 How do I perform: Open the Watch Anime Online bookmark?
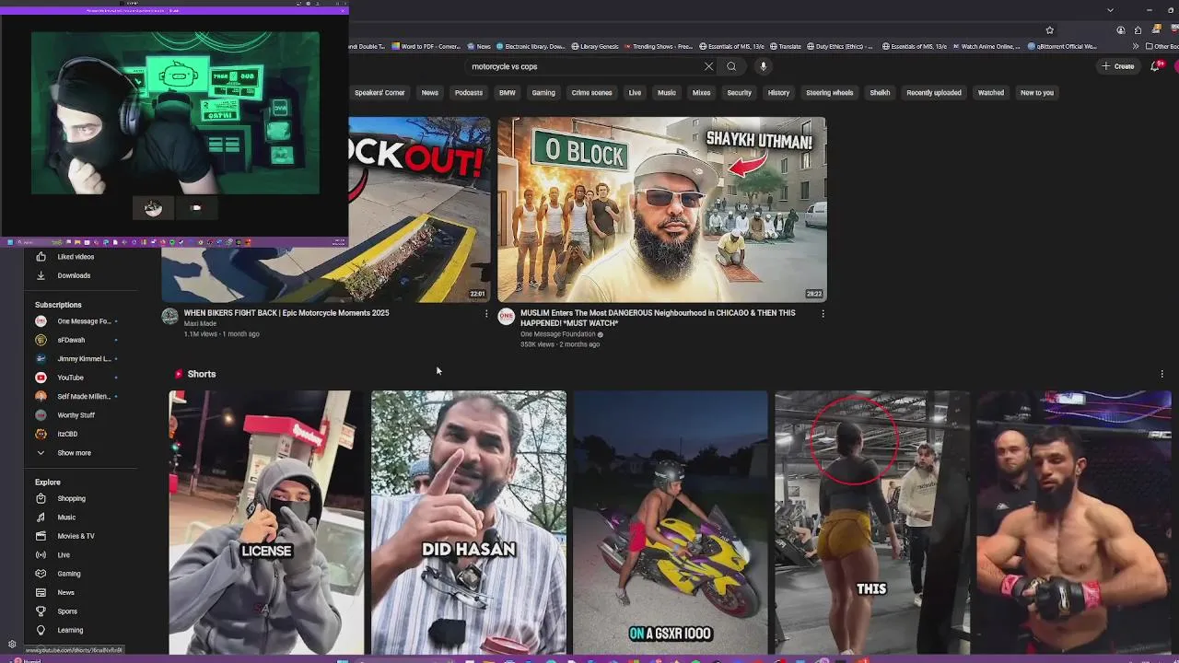click(986, 46)
